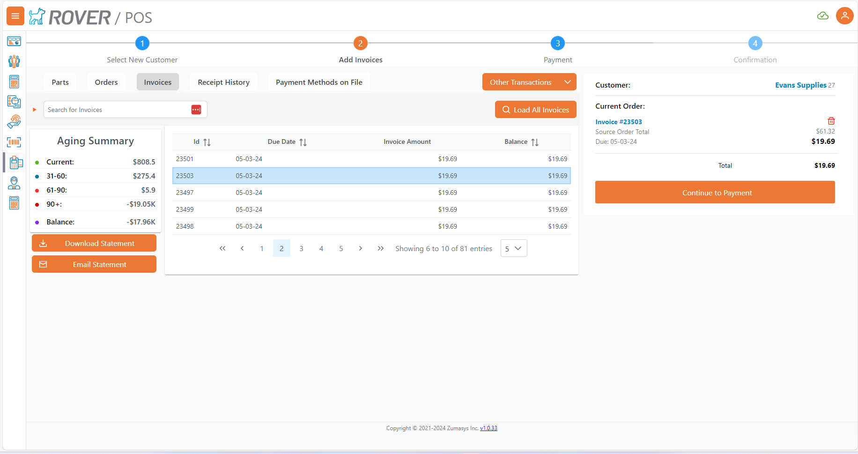Image resolution: width=858 pixels, height=454 pixels.
Task: Click the hard-hat worker sidebar icon
Action: pos(14,183)
